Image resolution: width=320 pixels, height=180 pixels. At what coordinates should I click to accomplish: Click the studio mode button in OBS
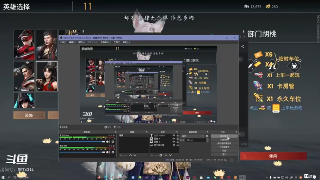point(224,147)
